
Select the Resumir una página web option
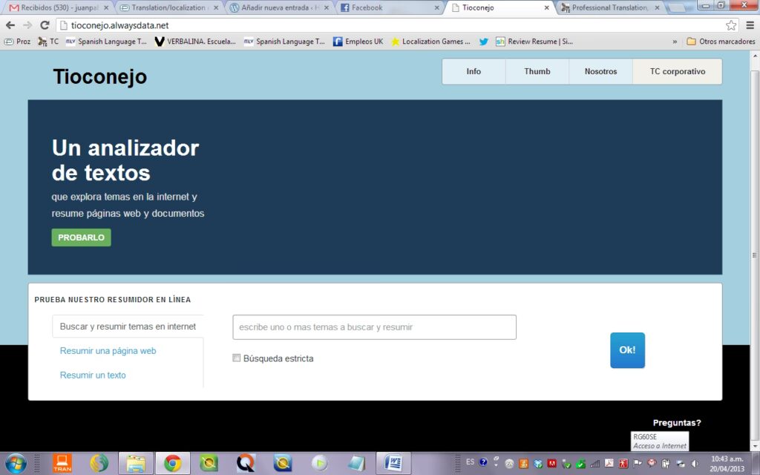[x=108, y=351]
